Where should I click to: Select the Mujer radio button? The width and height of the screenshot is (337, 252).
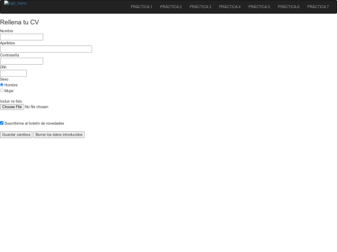point(2,90)
